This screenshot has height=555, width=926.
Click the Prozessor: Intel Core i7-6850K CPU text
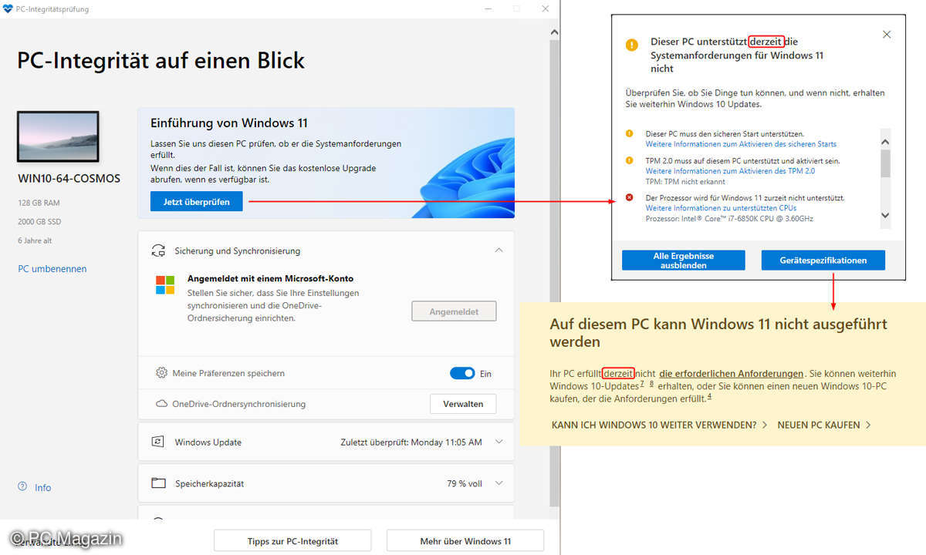pos(729,218)
